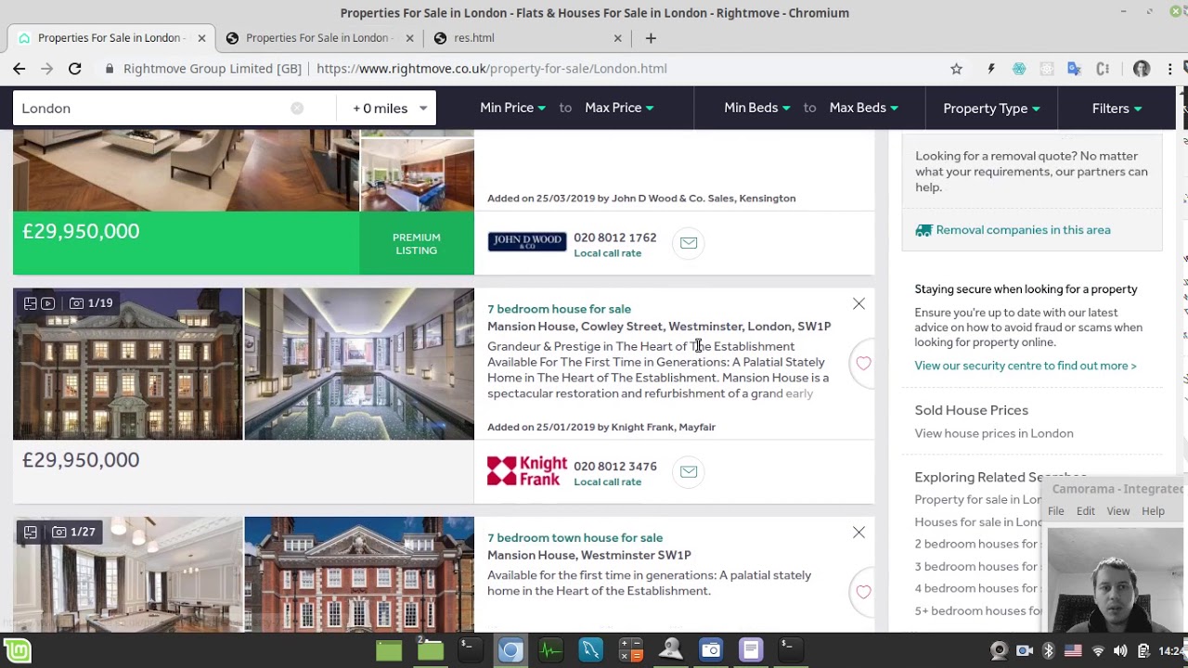Click the lightning bolt extension icon
Image resolution: width=1188 pixels, height=668 pixels.
pyautogui.click(x=991, y=69)
